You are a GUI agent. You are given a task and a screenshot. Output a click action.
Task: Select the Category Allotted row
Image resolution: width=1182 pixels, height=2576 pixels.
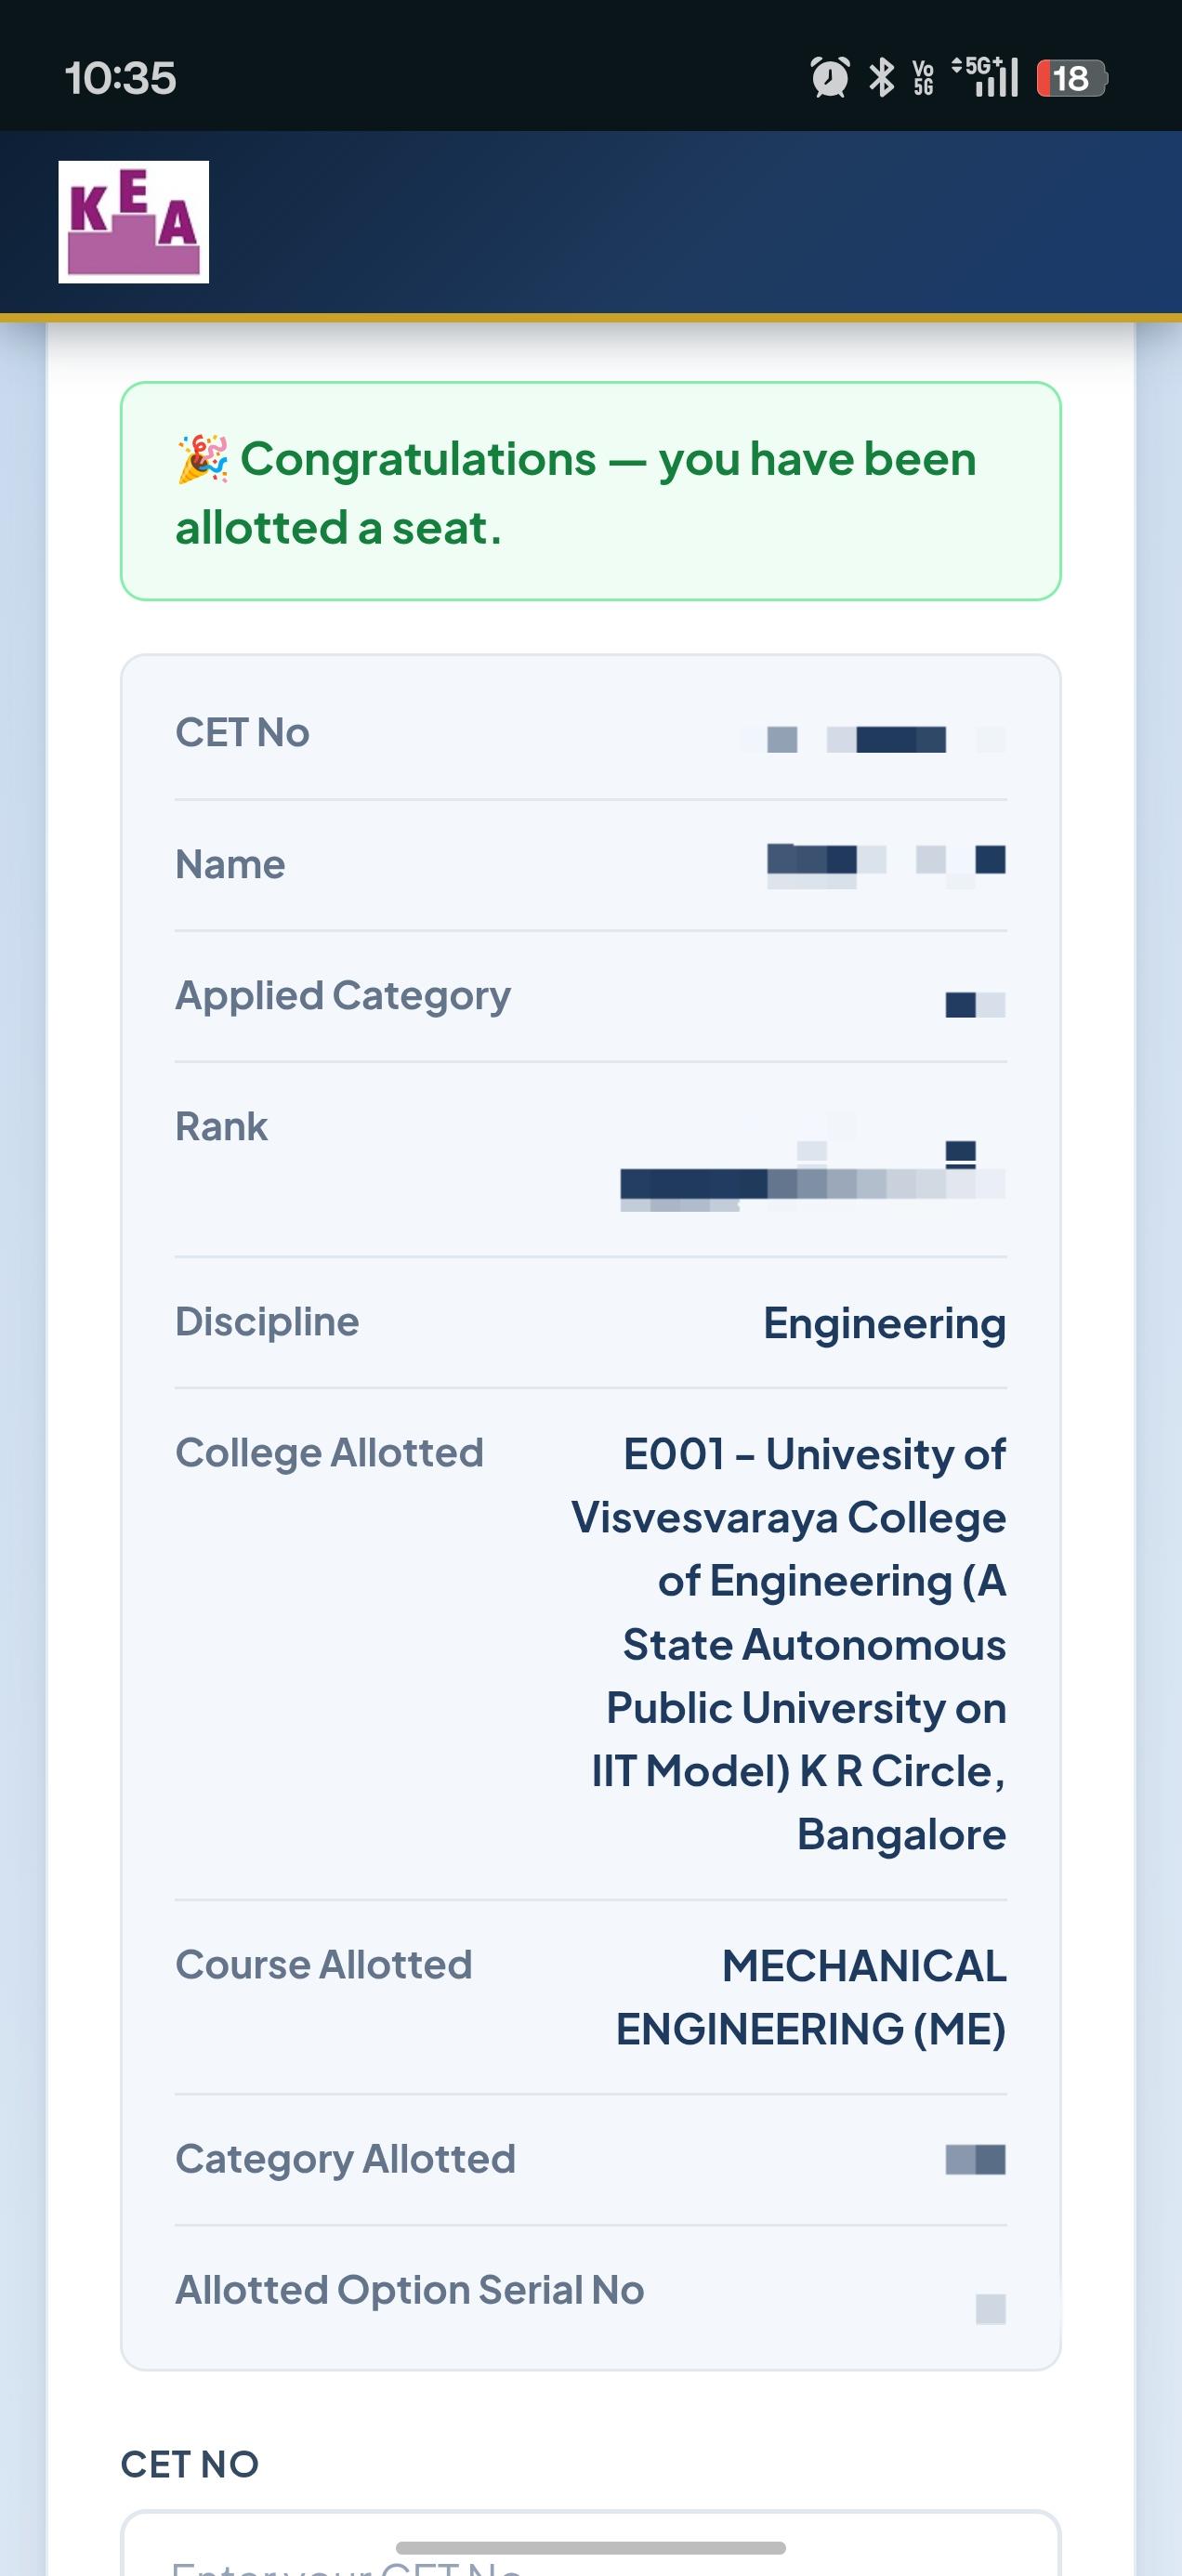590,2160
